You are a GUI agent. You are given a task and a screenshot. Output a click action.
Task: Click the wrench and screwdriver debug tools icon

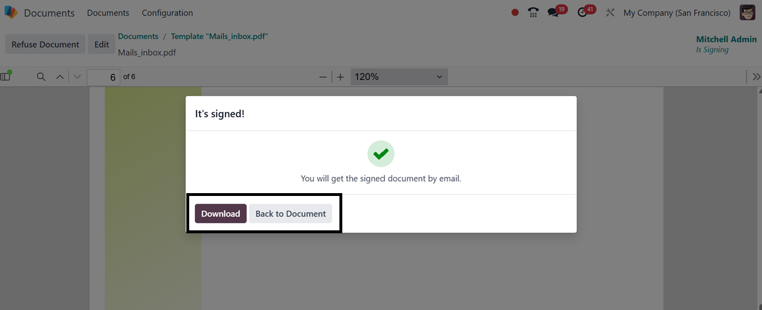point(610,13)
